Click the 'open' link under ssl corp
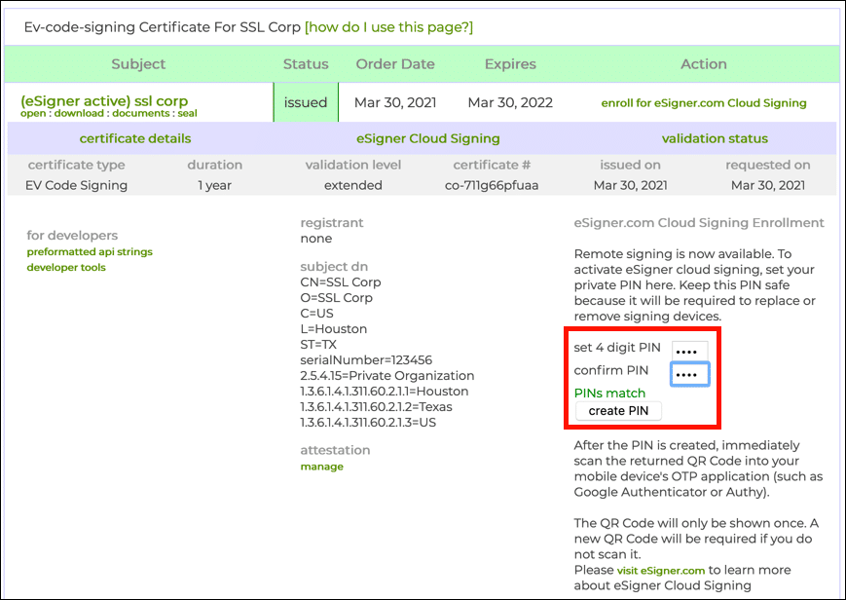846x600 pixels. (x=35, y=113)
